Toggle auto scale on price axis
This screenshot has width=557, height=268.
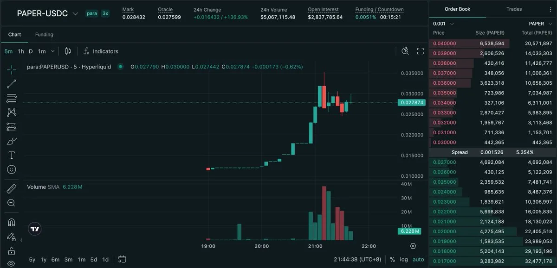pyautogui.click(x=418, y=259)
